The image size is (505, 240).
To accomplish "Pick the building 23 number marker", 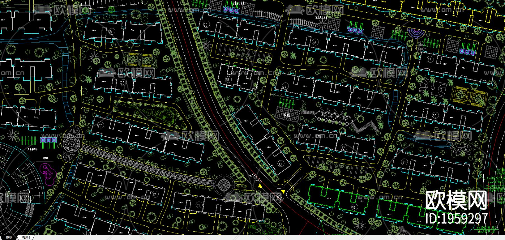I will coord(123,83).
